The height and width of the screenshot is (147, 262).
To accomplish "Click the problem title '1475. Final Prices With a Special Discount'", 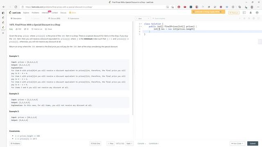I will point(35,24).
